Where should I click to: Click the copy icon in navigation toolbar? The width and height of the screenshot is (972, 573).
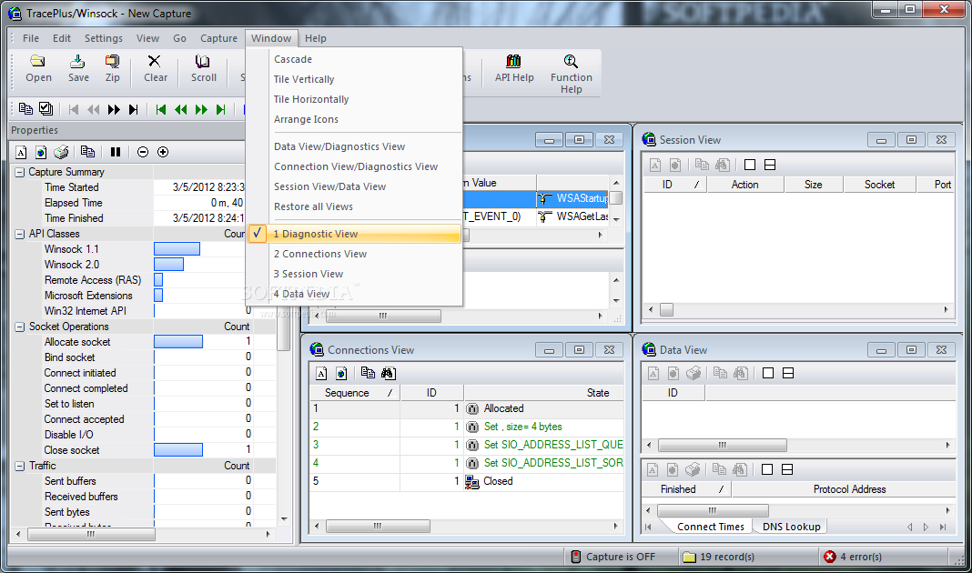click(25, 109)
